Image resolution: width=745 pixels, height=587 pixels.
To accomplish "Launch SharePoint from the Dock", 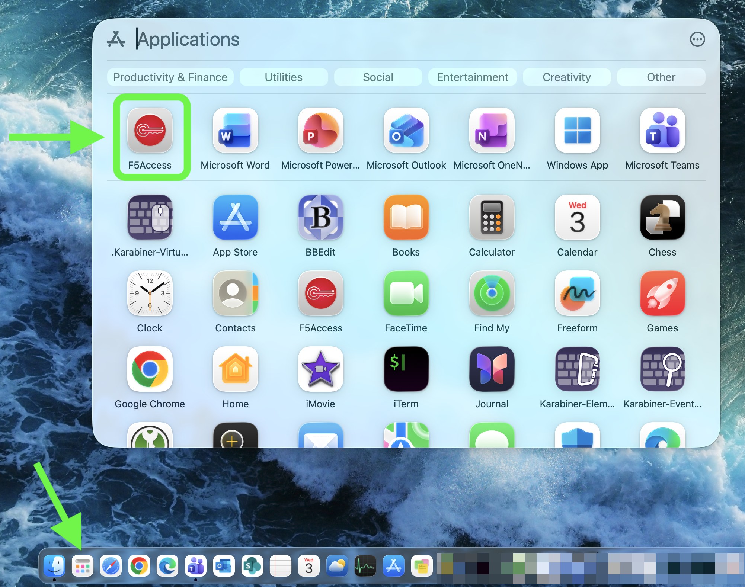I will click(252, 566).
